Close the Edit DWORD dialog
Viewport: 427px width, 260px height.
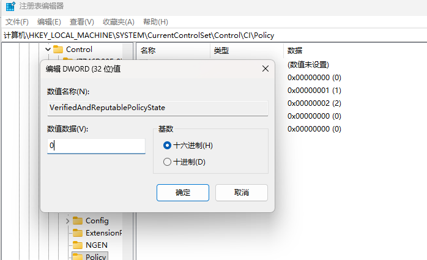click(x=265, y=69)
